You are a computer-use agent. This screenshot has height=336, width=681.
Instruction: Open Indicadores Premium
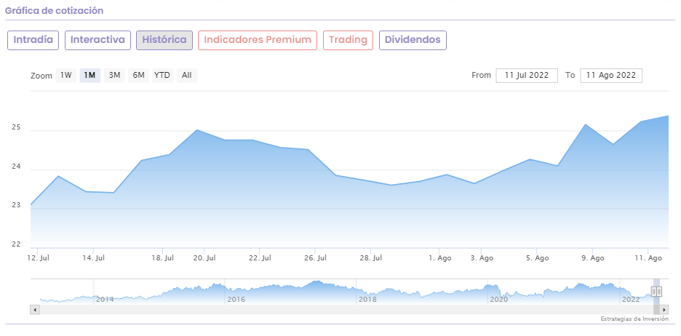258,40
